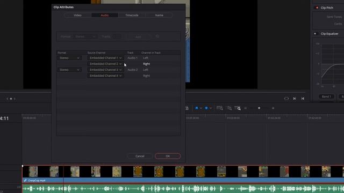The image size is (344, 193).
Task: Click the custom zoom icon
Action: 238,108
